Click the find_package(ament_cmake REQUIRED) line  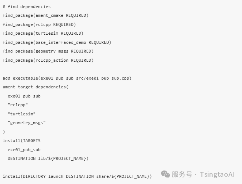tap(45, 16)
